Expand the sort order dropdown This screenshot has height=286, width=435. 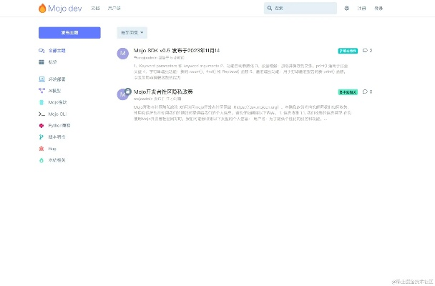pyautogui.click(x=132, y=33)
